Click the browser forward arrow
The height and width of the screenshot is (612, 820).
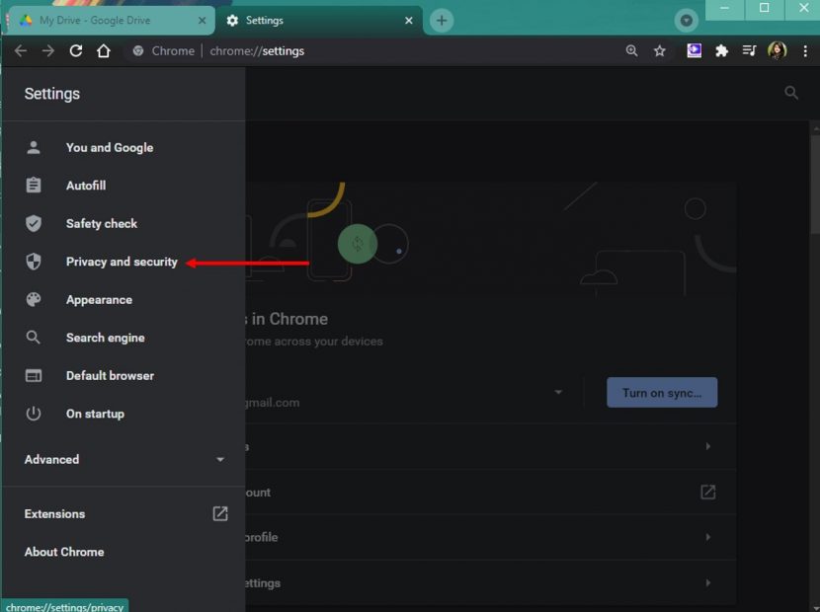[x=48, y=50]
